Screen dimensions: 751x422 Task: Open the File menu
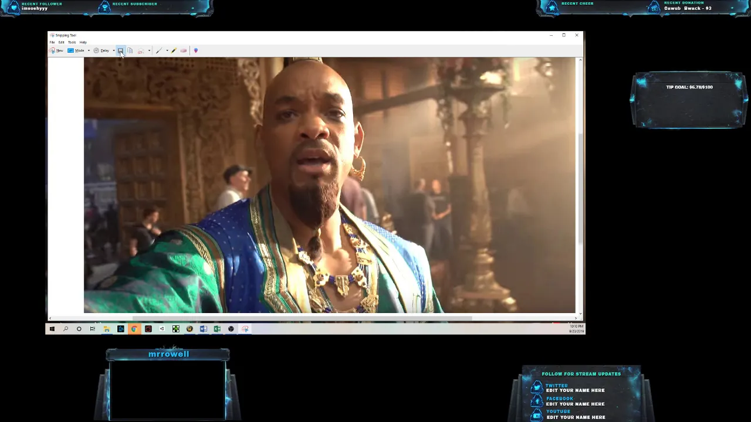tap(52, 42)
